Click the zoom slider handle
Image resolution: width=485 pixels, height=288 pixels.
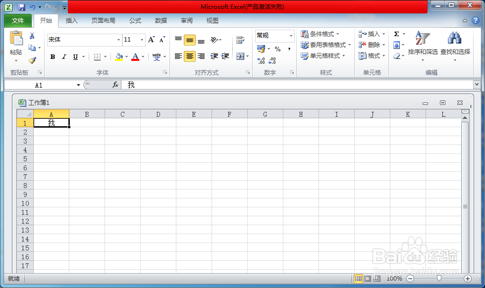click(x=439, y=279)
